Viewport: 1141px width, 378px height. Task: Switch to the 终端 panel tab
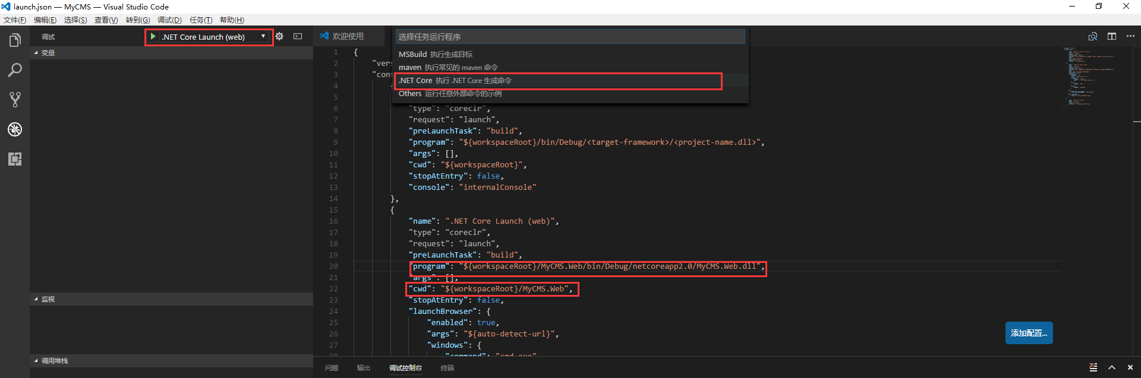pyautogui.click(x=447, y=368)
